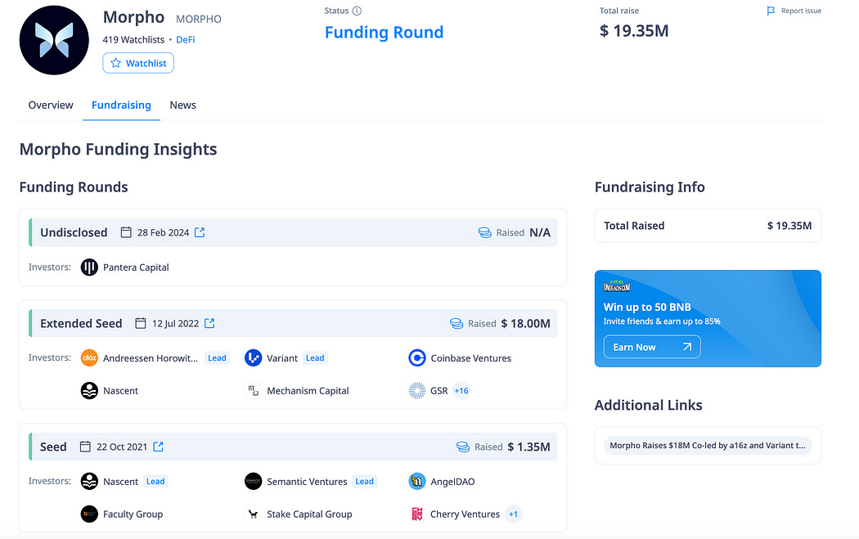Click the Extended Seed round title

(81, 323)
